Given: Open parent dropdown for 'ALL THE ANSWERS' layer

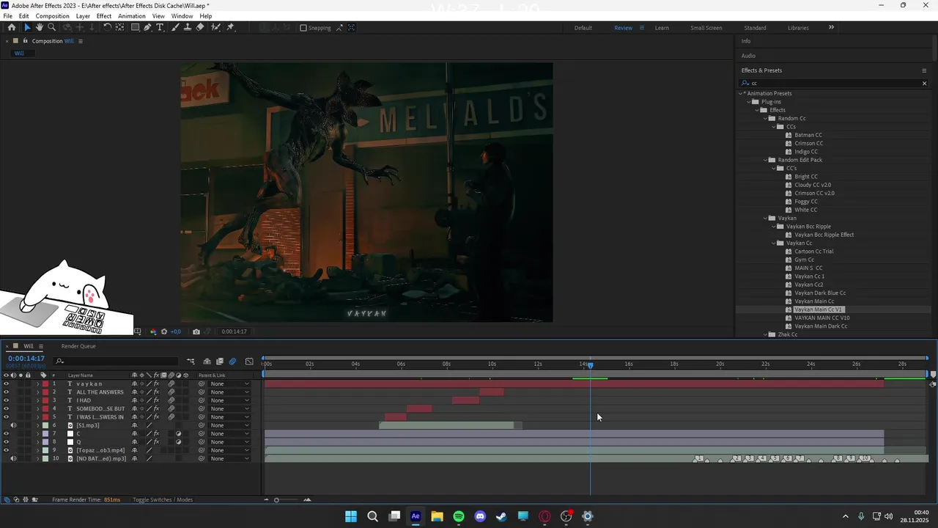Looking at the screenshot, I should (229, 392).
